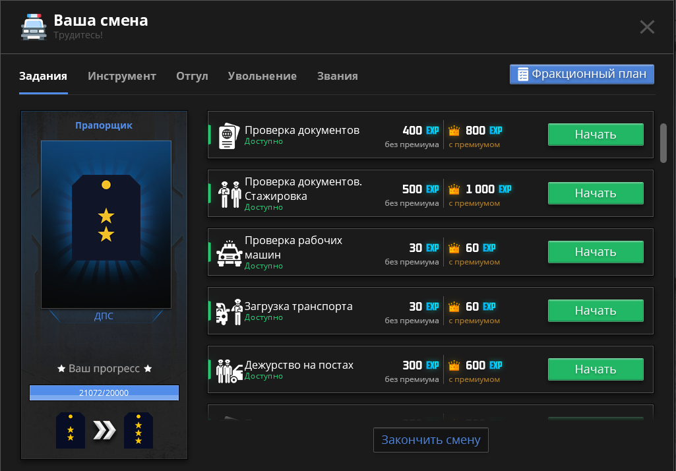The image size is (676, 471).
Task: Click the large Прапорщик rank badge image
Action: click(x=106, y=224)
